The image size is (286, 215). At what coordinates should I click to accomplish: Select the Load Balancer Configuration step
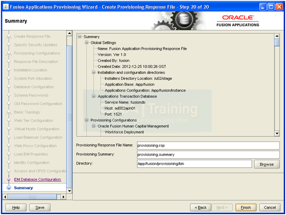pos(38,137)
